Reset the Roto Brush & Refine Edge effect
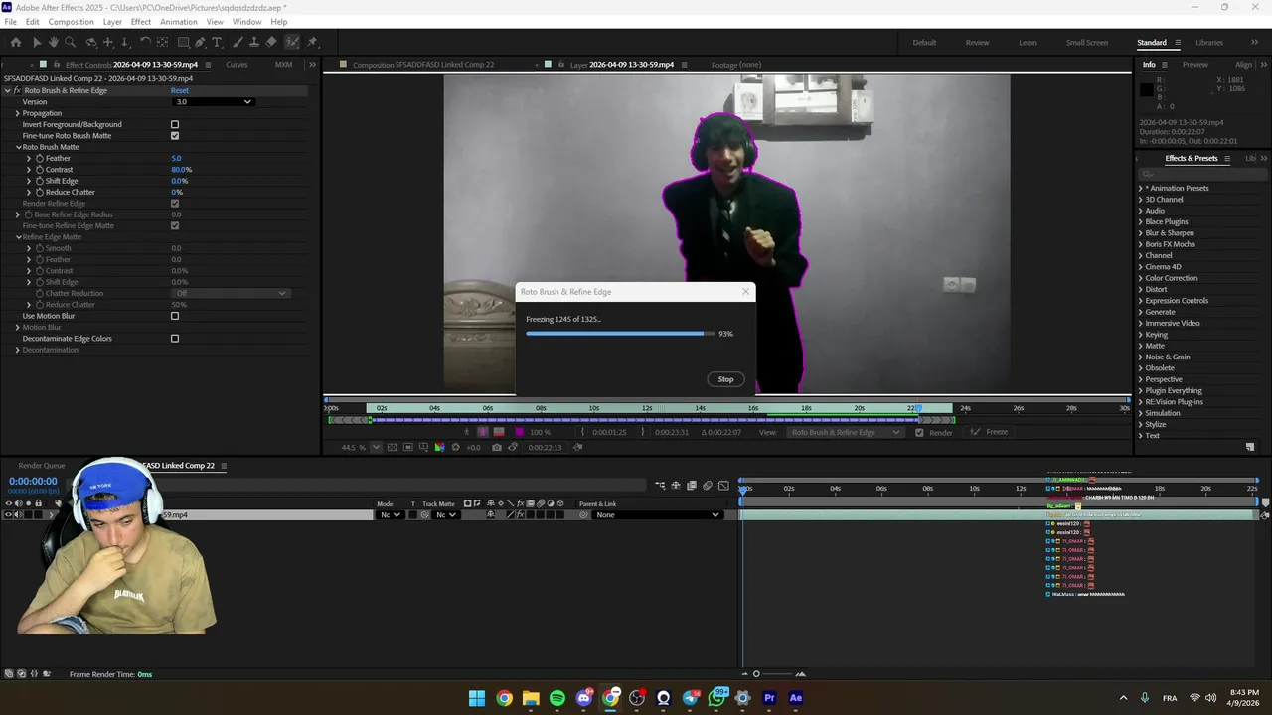The width and height of the screenshot is (1272, 715). [180, 90]
